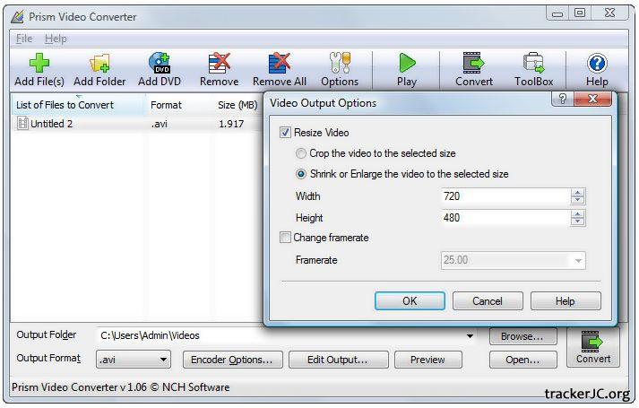Open the ToolBox icon
Screen dimensions: 639x408
(x=533, y=64)
